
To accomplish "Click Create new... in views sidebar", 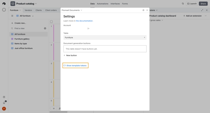I will coord(19,23).
